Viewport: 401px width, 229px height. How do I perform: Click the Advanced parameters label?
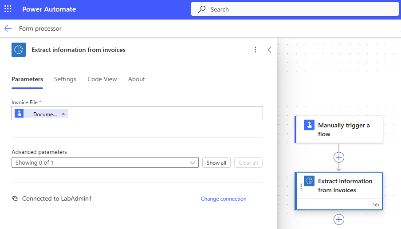click(x=39, y=152)
